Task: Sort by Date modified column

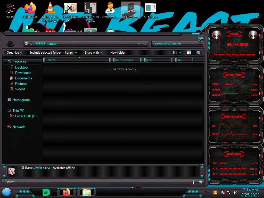Action: click(x=127, y=60)
